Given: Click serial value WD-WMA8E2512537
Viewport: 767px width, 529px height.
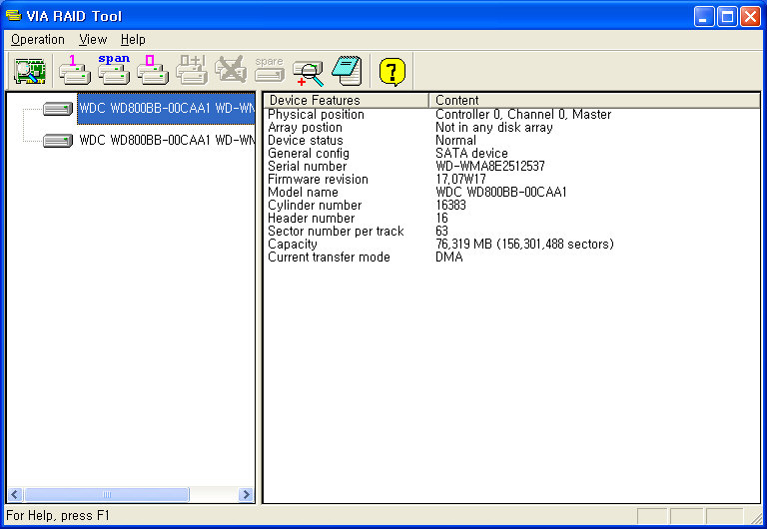Looking at the screenshot, I should pos(490,167).
